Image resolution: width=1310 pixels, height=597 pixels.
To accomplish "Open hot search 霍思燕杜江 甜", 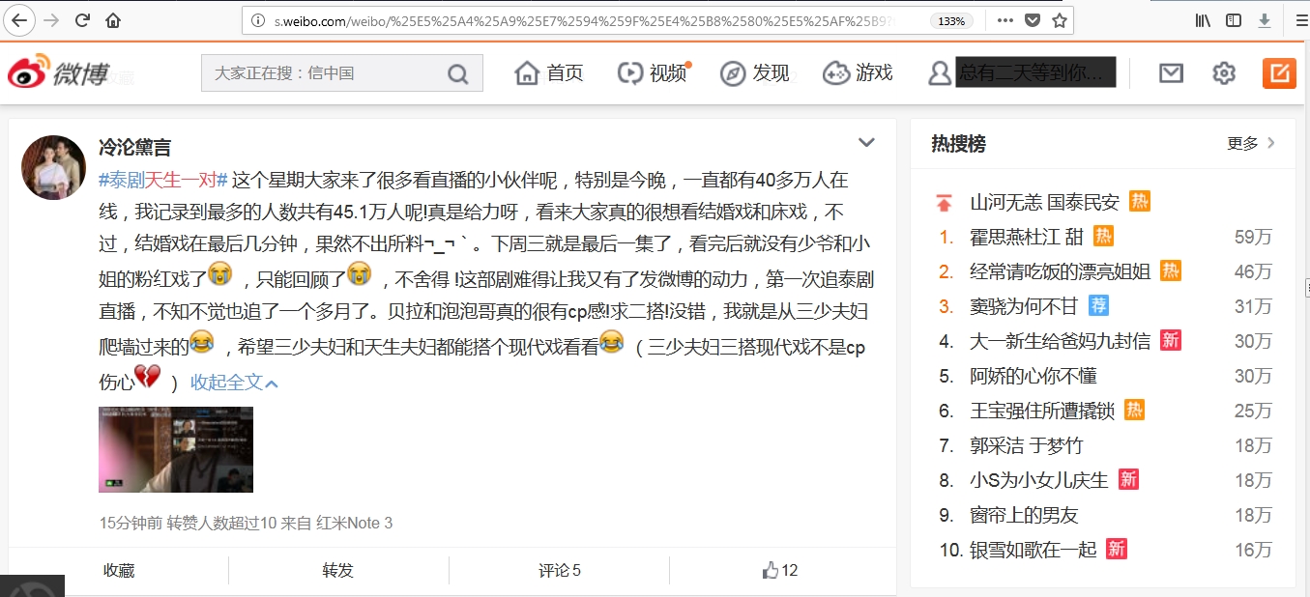I will pyautogui.click(x=1027, y=237).
